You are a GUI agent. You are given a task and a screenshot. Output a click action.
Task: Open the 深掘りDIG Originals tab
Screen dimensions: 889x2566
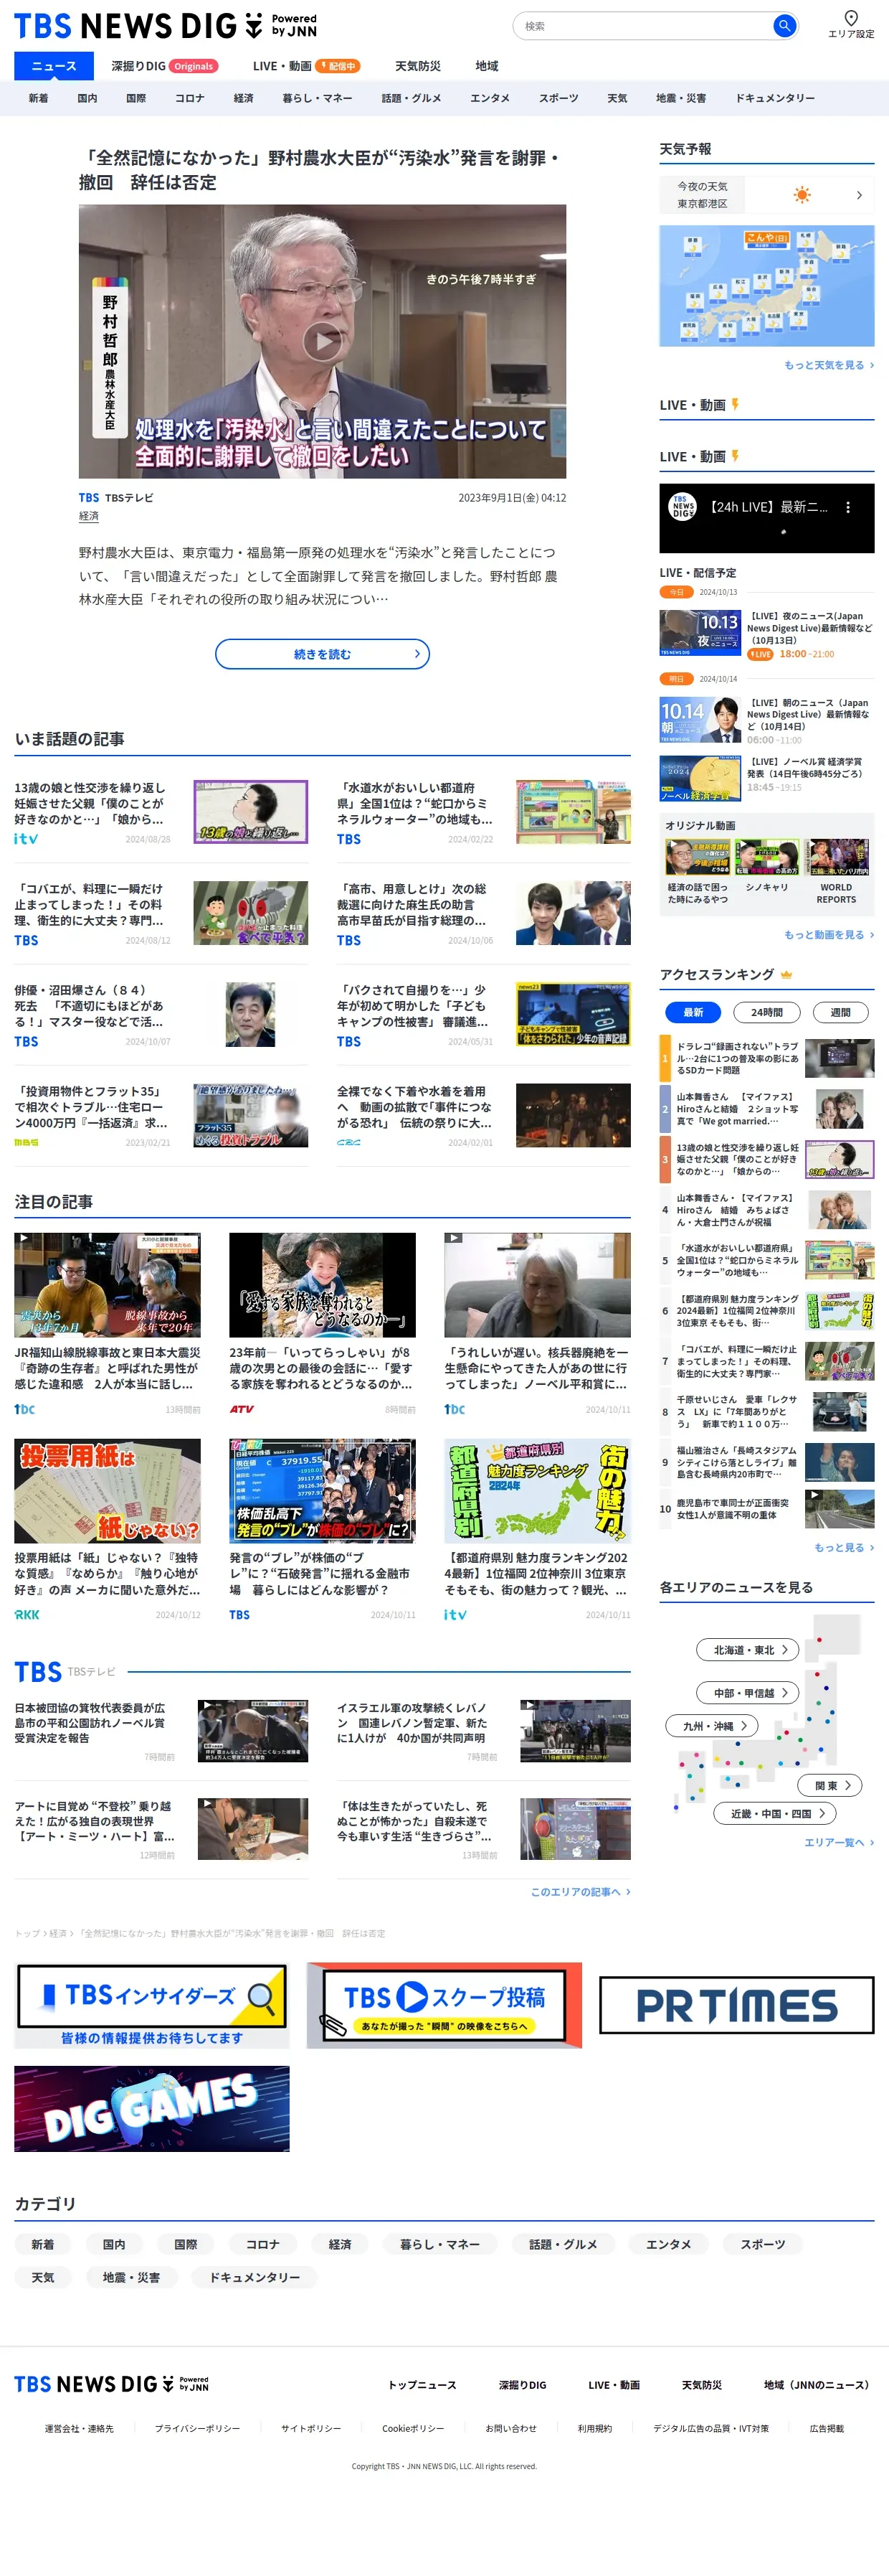pos(164,66)
